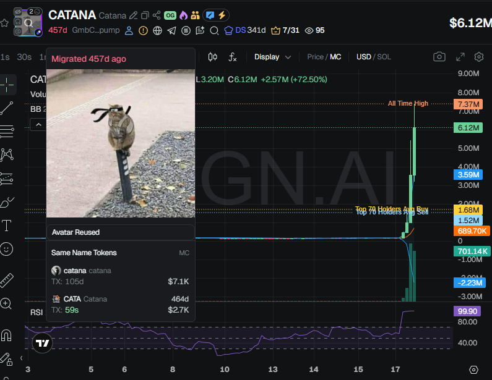Toggle magnet snap mode
This screenshot has height=380, width=492.
pyautogui.click(x=6, y=335)
